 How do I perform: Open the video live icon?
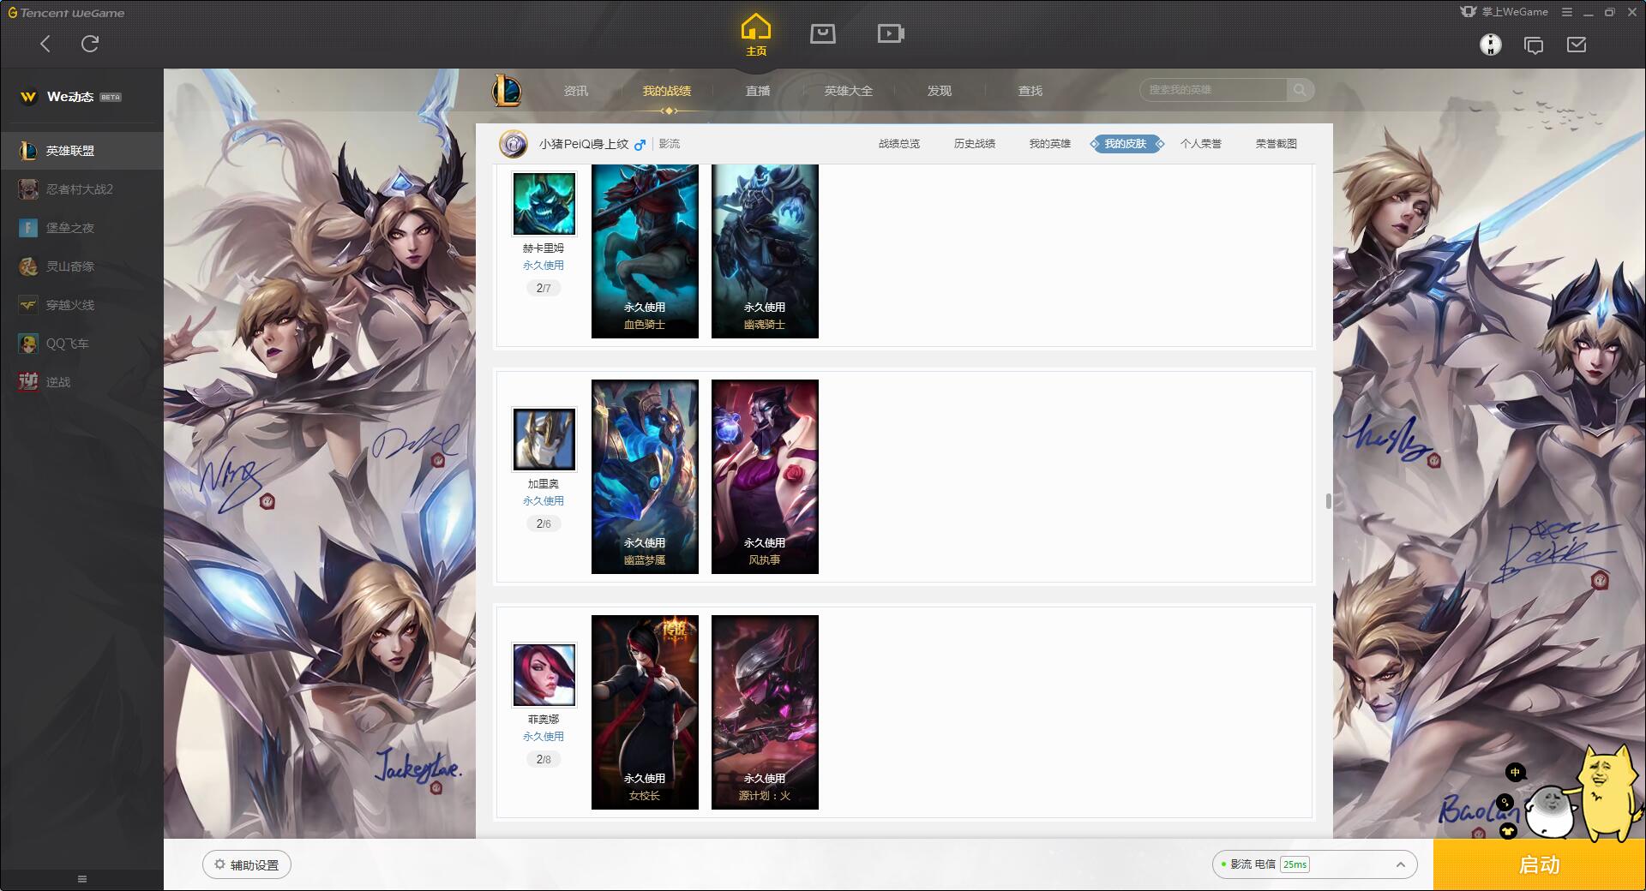point(891,33)
